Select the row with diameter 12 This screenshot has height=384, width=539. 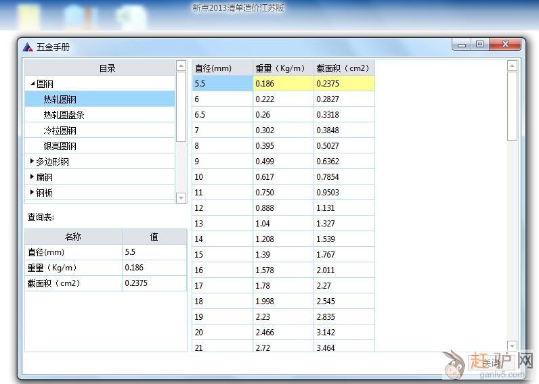tap(221, 208)
